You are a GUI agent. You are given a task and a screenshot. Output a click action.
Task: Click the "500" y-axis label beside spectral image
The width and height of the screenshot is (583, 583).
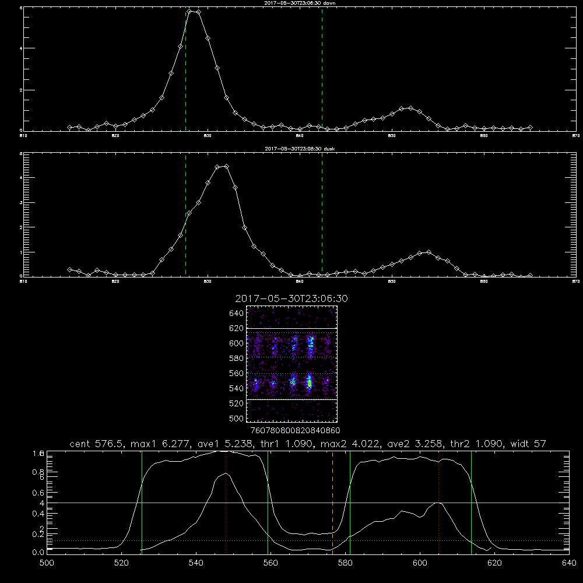coord(236,418)
